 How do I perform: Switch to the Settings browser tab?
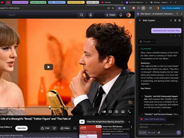[x=160, y=2]
